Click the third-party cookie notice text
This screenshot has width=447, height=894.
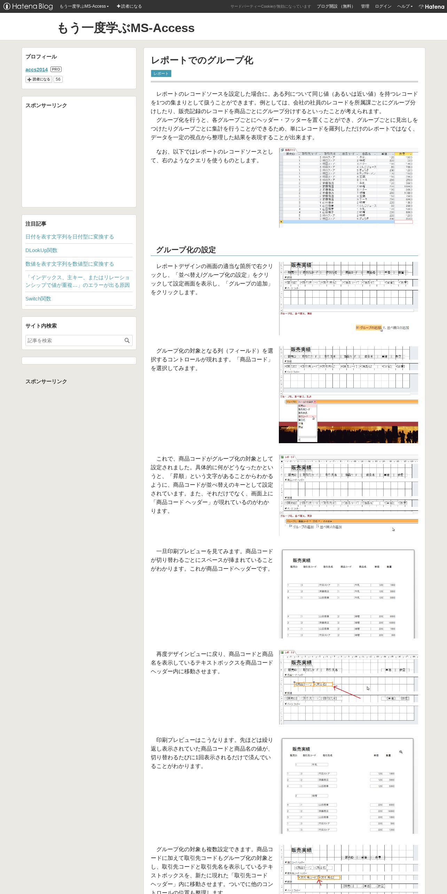click(270, 6)
